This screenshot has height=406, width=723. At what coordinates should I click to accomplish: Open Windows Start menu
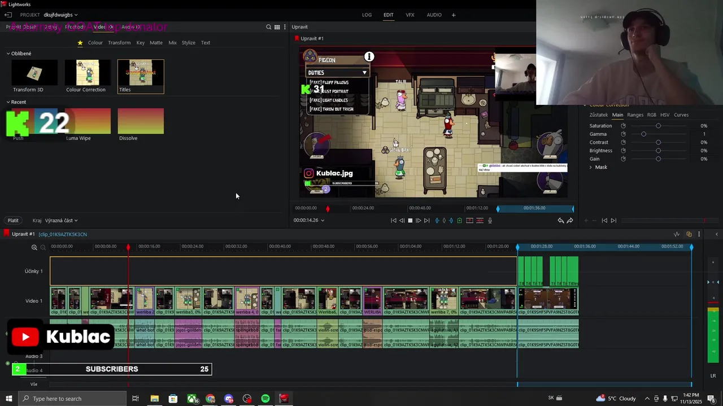(x=8, y=399)
